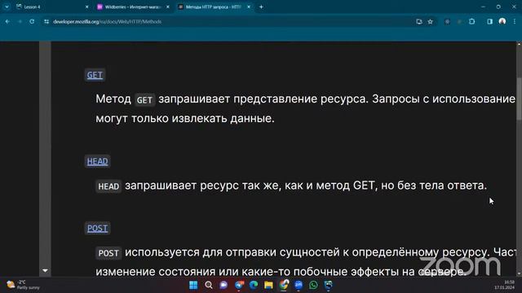Open the POST method heading link
The height and width of the screenshot is (293, 522).
(x=97, y=228)
